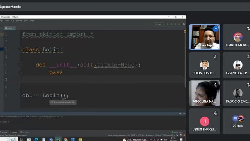This screenshot has width=250, height=141.
Task: Click the fold end marker beside pass line
Action: pyautogui.click(x=20, y=72)
